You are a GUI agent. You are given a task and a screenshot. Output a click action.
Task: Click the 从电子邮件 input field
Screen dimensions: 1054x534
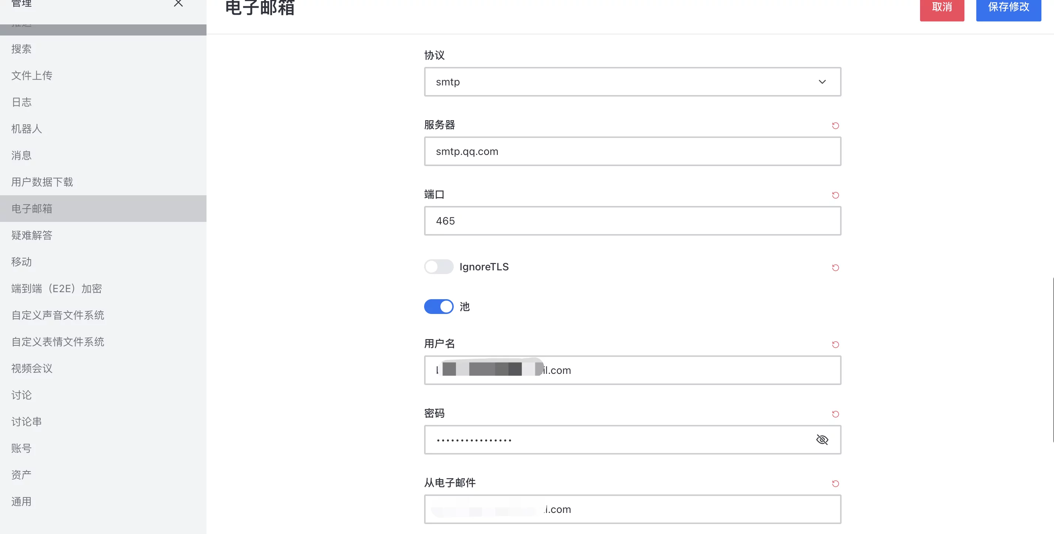coord(632,510)
